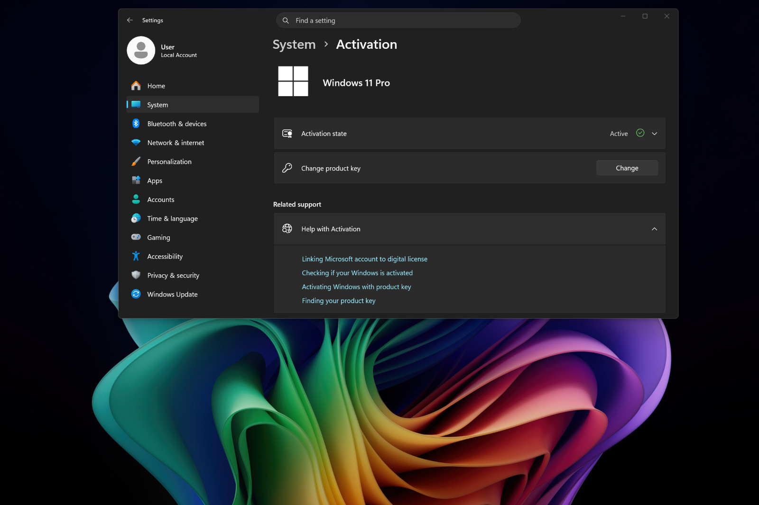Click the Privacy & security shield icon

[136, 275]
